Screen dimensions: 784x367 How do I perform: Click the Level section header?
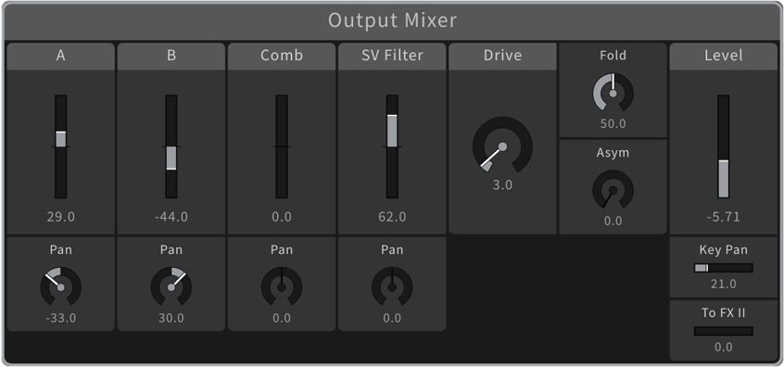point(723,56)
